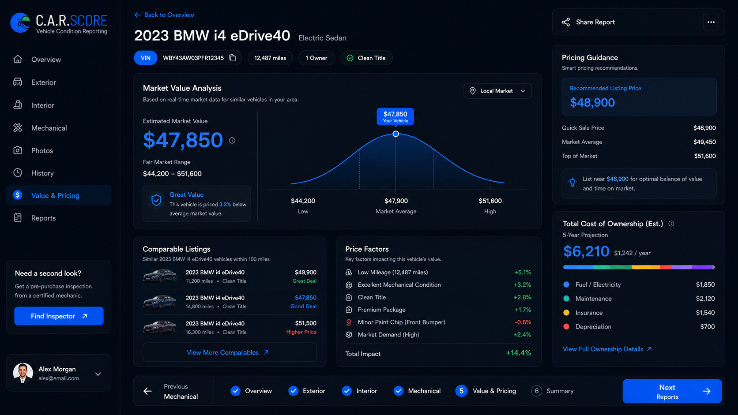Image resolution: width=738 pixels, height=415 pixels.
Task: Click the Share Report label
Action: pyautogui.click(x=595, y=22)
